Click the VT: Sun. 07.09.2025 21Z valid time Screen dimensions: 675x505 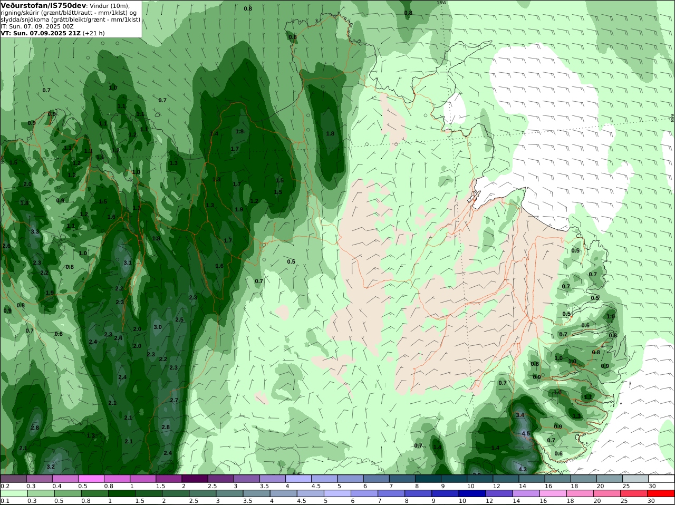(x=41, y=33)
